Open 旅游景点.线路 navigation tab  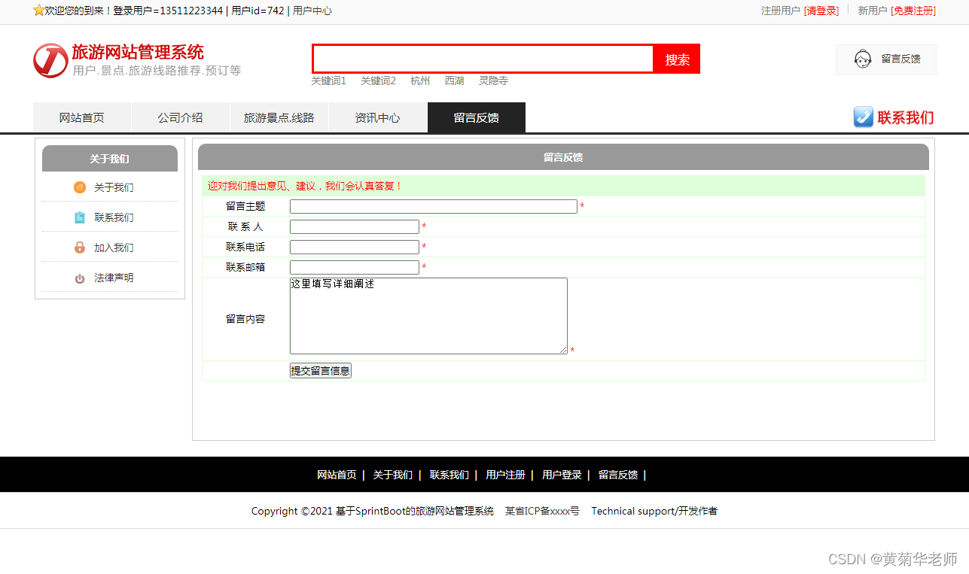279,117
